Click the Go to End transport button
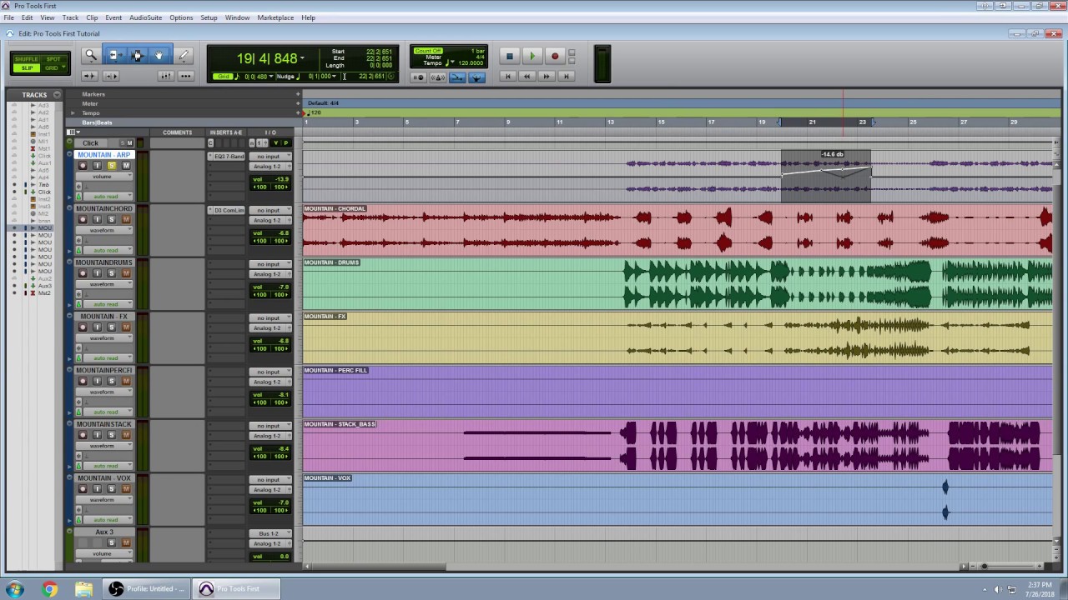1068x600 pixels. click(567, 76)
